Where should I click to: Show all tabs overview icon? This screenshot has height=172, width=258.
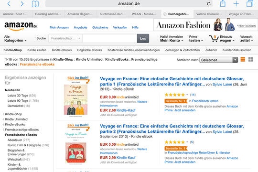tap(249, 4)
